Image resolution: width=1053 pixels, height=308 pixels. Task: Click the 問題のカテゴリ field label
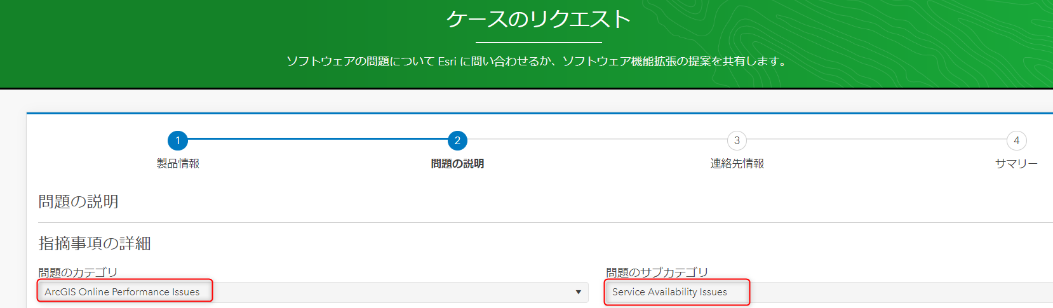pos(78,272)
